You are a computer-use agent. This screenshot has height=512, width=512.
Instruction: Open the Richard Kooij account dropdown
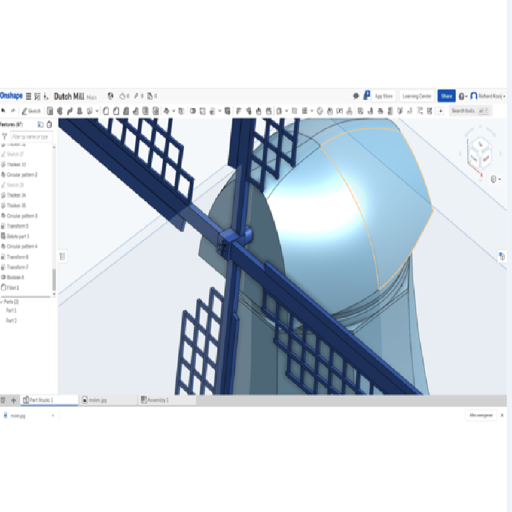pyautogui.click(x=488, y=96)
